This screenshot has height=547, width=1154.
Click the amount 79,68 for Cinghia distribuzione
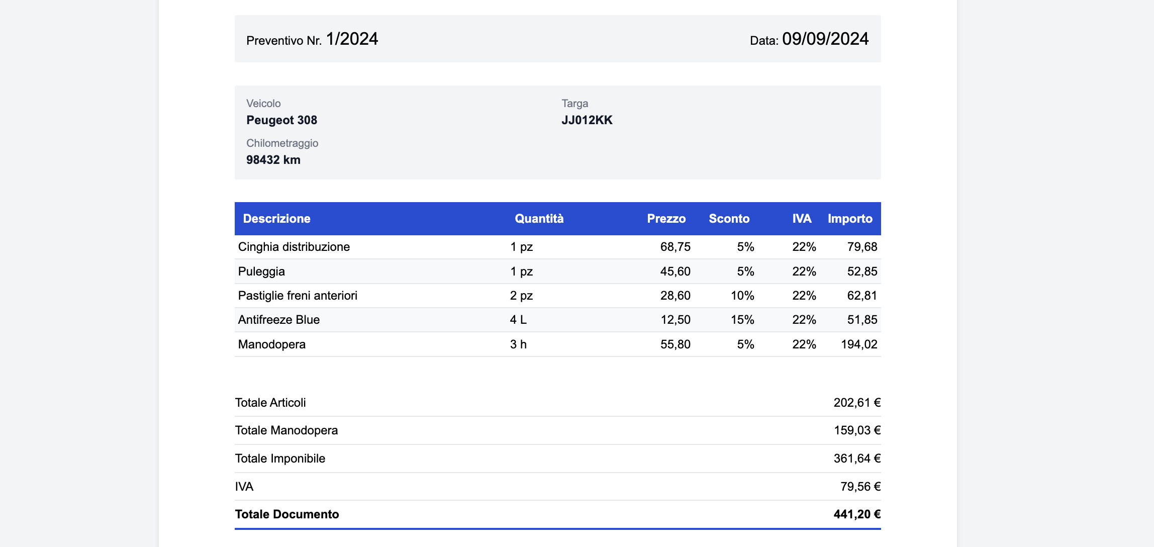[x=862, y=247]
